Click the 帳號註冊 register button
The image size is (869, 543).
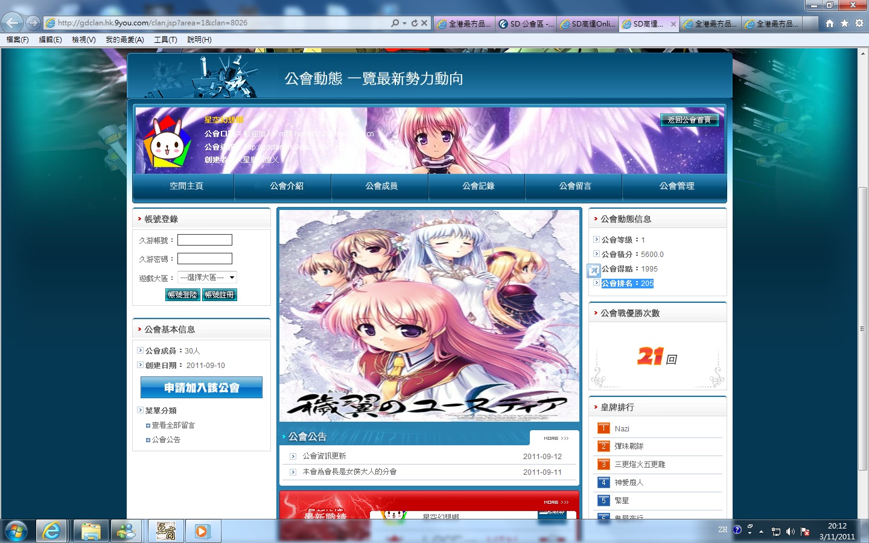pos(219,295)
